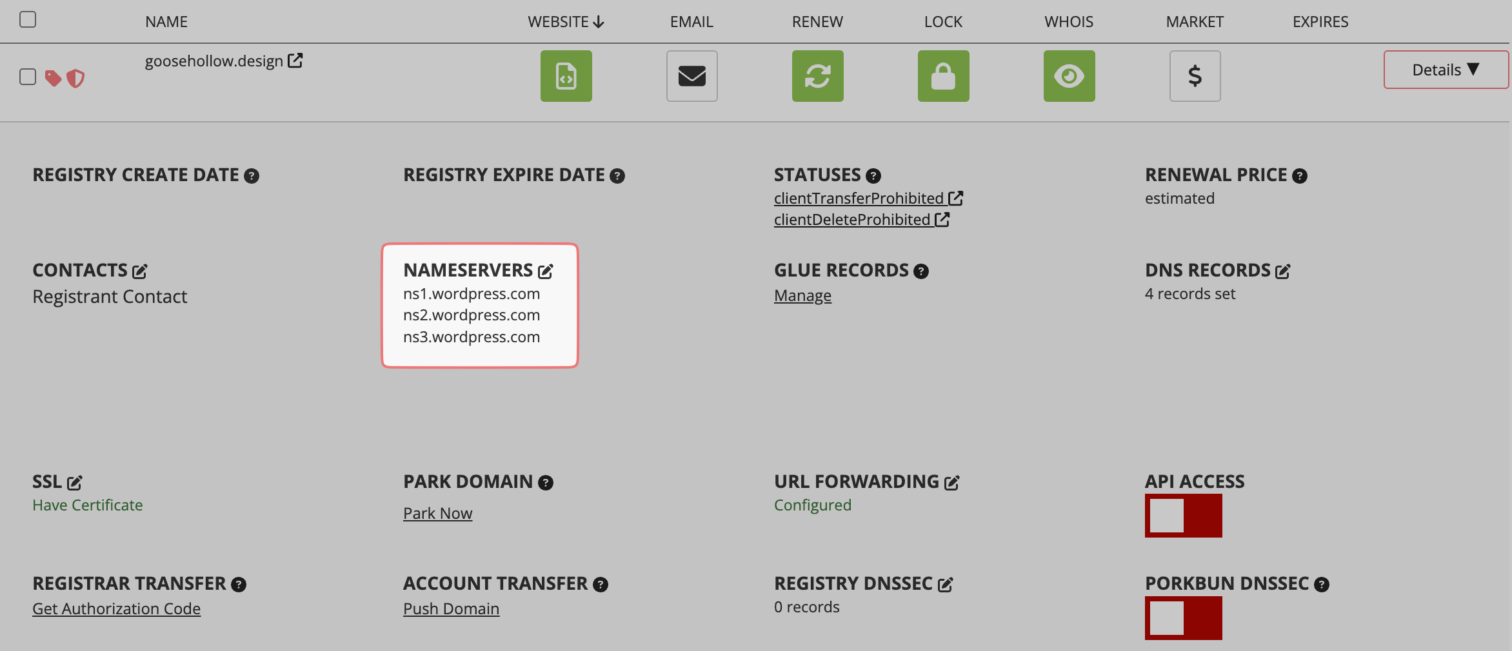
Task: Click Configured under URL Forwarding
Action: (x=813, y=505)
